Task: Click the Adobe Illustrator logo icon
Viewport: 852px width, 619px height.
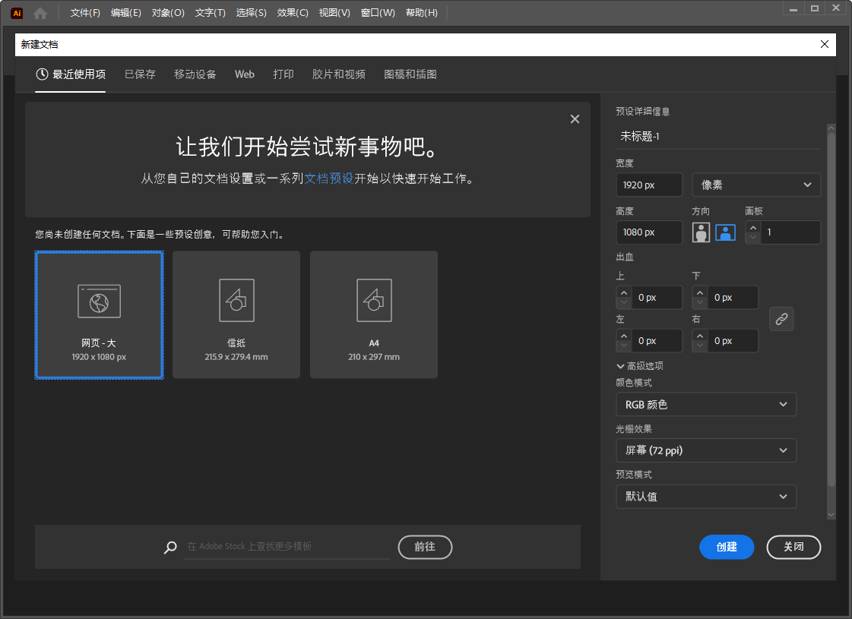Action: 16,12
